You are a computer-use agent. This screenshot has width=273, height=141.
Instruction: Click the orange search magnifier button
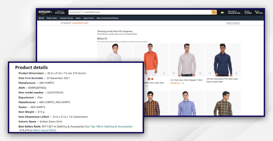214,12
